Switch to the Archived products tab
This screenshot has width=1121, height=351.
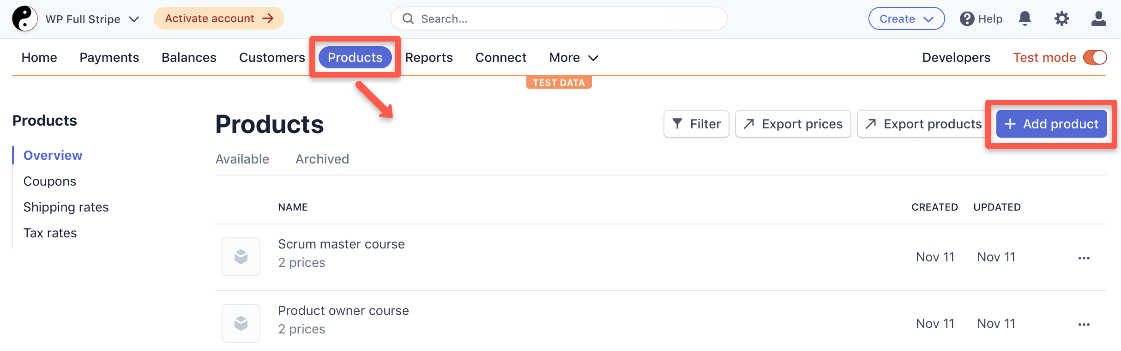[x=322, y=159]
